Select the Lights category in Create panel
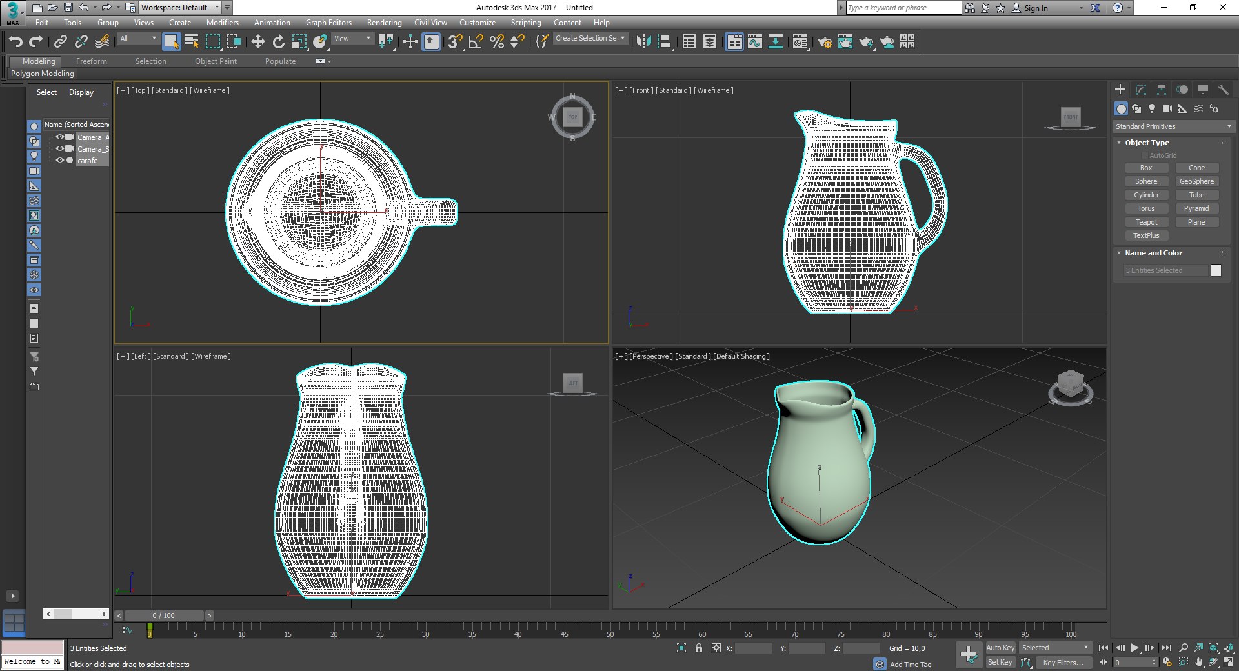 [1152, 108]
